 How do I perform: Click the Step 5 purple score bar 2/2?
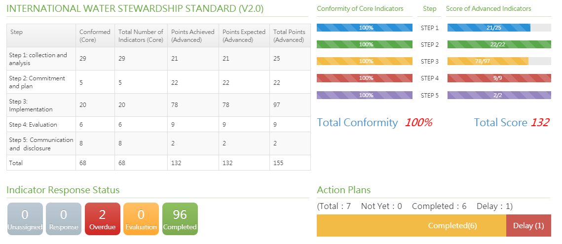point(499,95)
